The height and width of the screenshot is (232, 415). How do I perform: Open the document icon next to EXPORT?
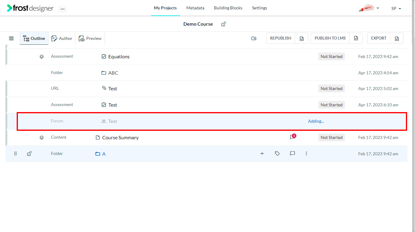[397, 38]
